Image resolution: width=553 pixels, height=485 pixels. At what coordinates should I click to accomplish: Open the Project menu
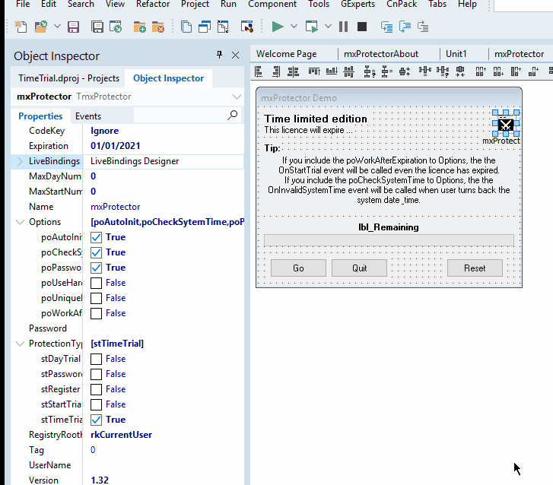(x=195, y=5)
